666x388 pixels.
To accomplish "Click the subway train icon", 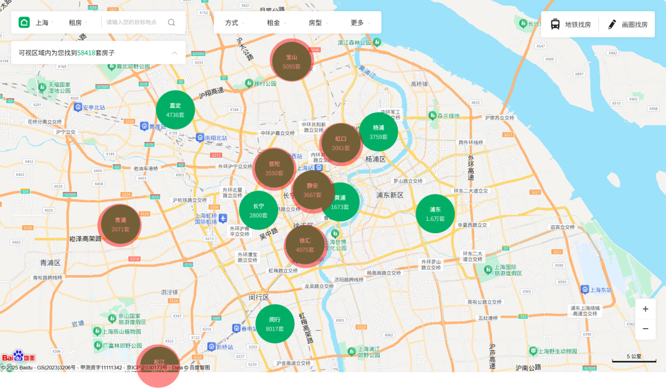I will pyautogui.click(x=555, y=25).
